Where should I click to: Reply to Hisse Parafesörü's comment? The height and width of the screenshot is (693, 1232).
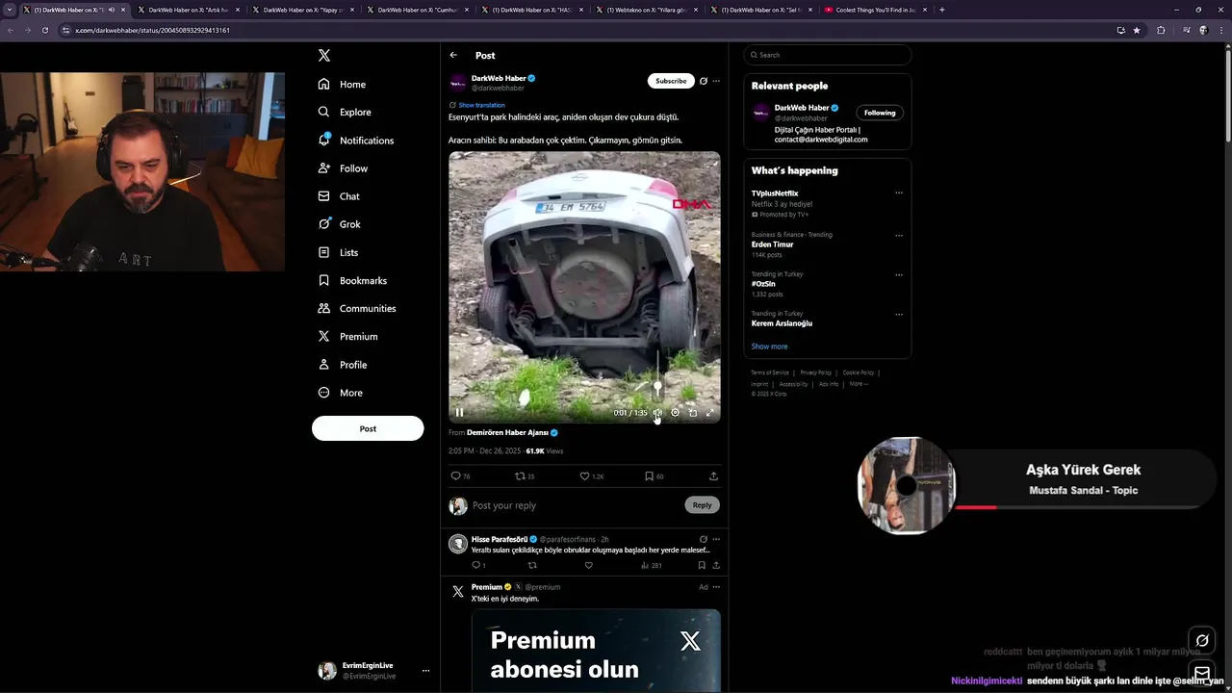[478, 565]
